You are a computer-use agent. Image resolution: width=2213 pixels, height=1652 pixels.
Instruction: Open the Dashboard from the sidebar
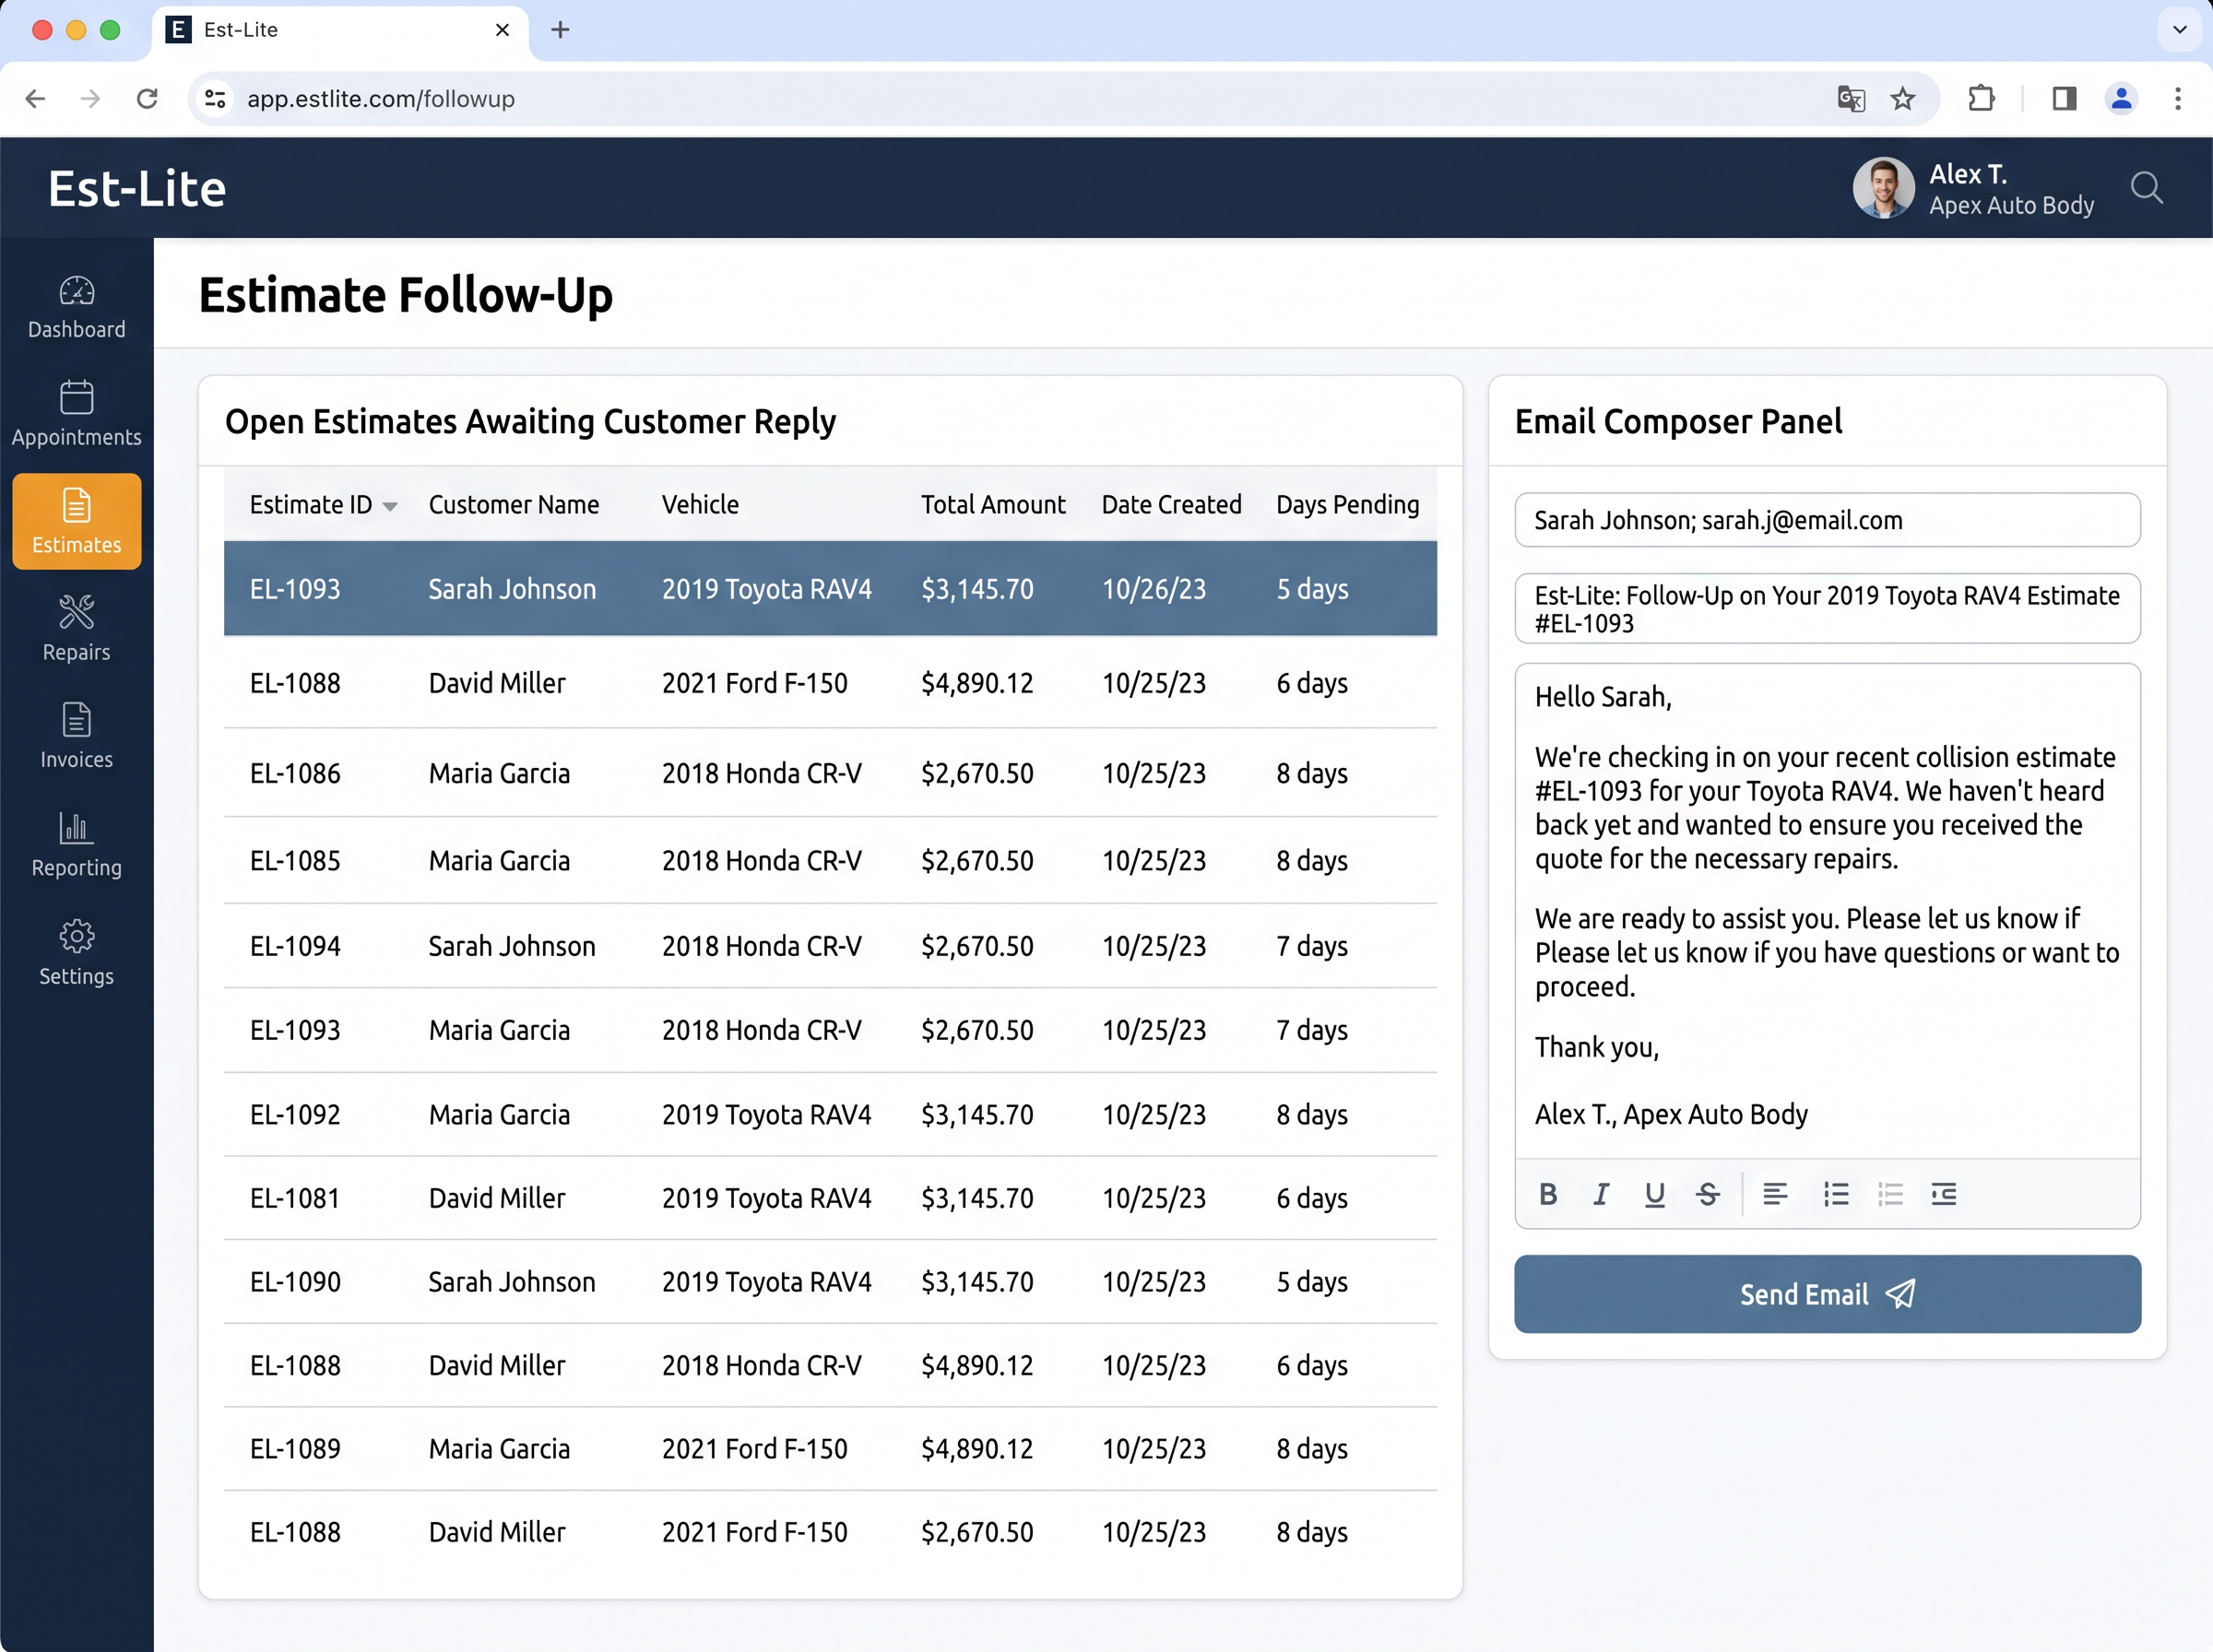point(77,307)
